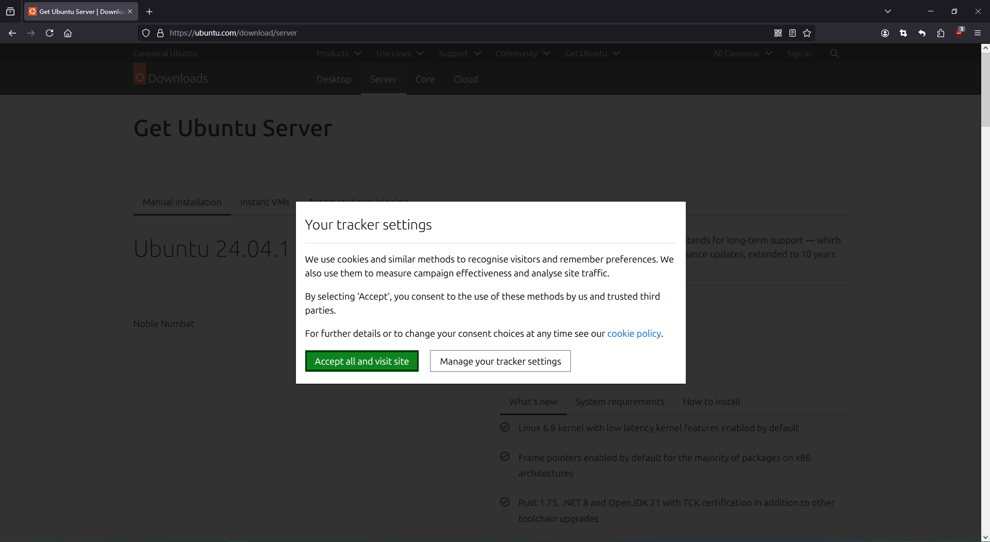Viewport: 990px width, 542px height.
Task: Select the Server downloads tab
Action: tap(383, 79)
